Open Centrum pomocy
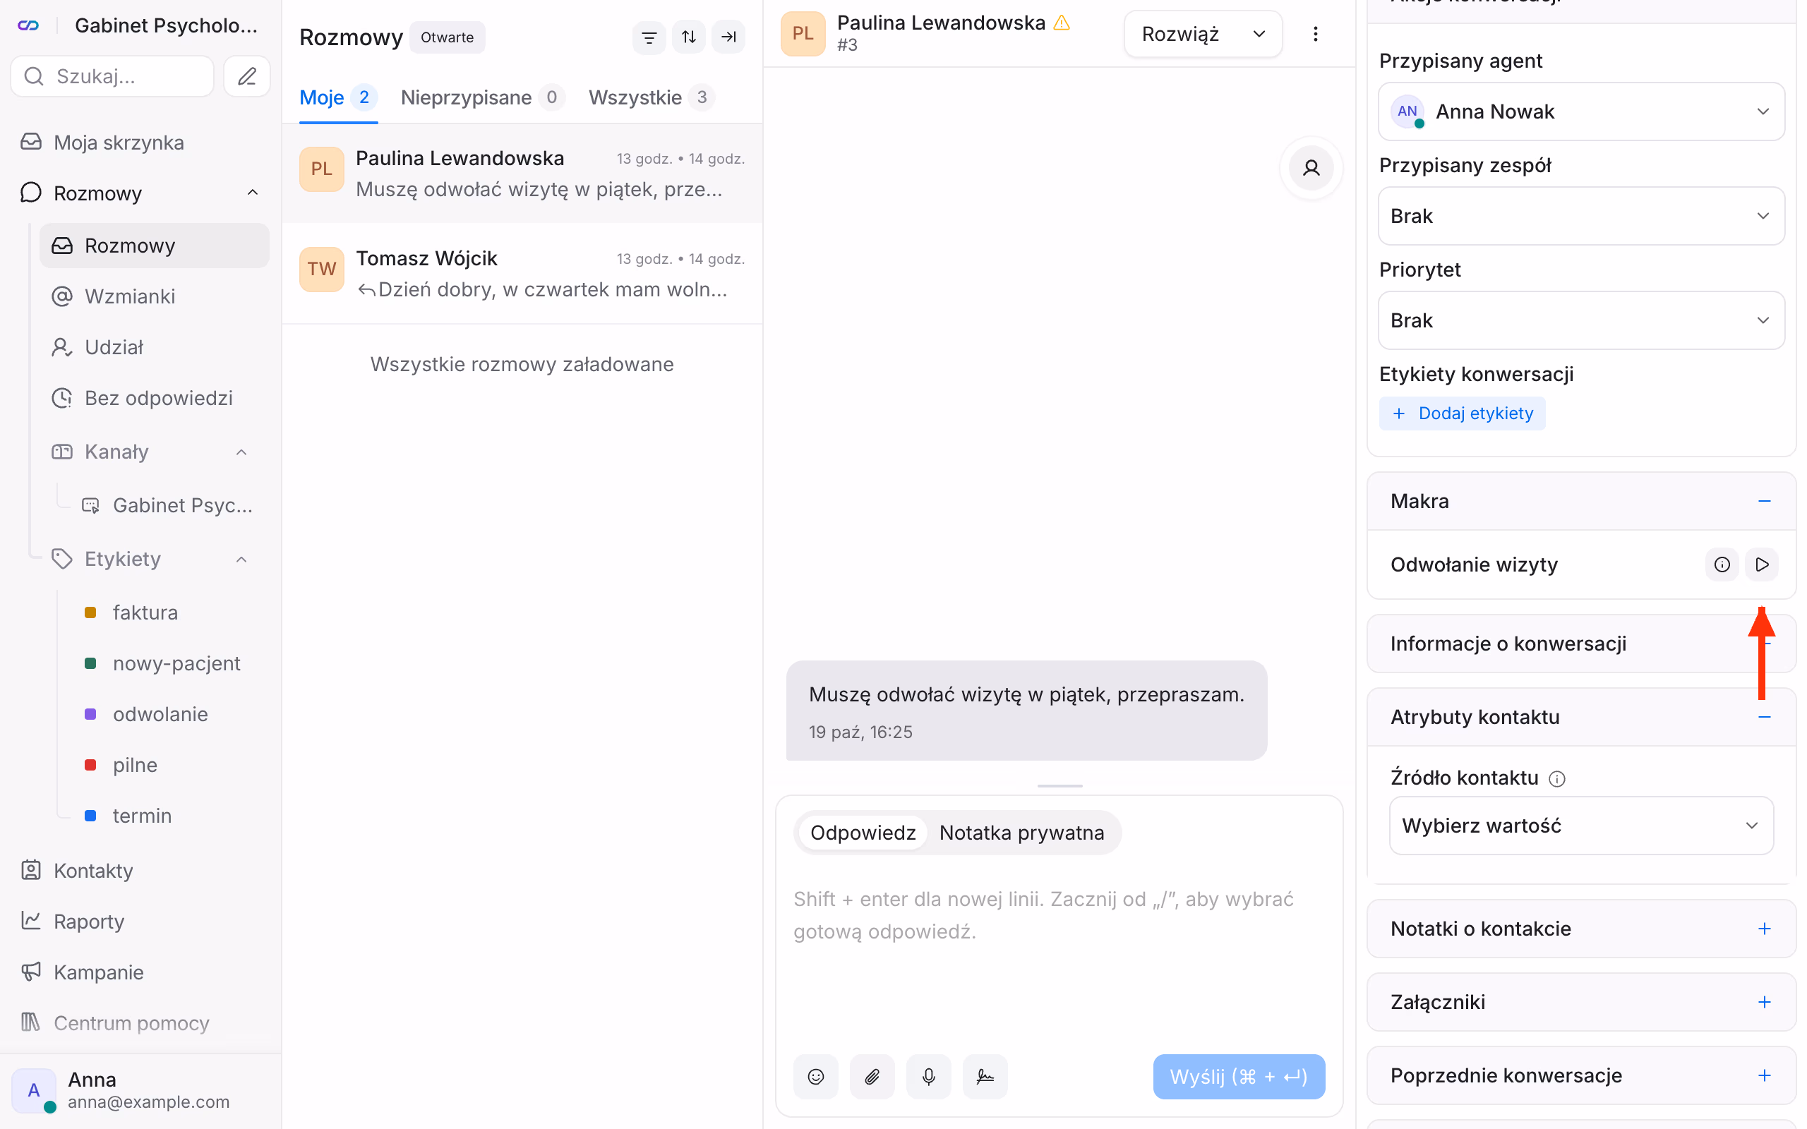 [x=142, y=1022]
